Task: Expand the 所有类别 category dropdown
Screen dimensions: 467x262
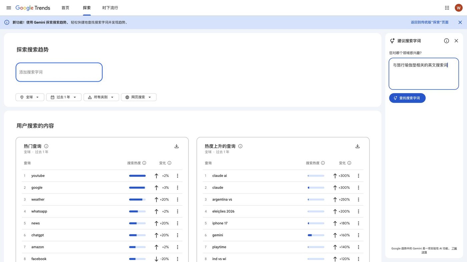Action: (101, 97)
